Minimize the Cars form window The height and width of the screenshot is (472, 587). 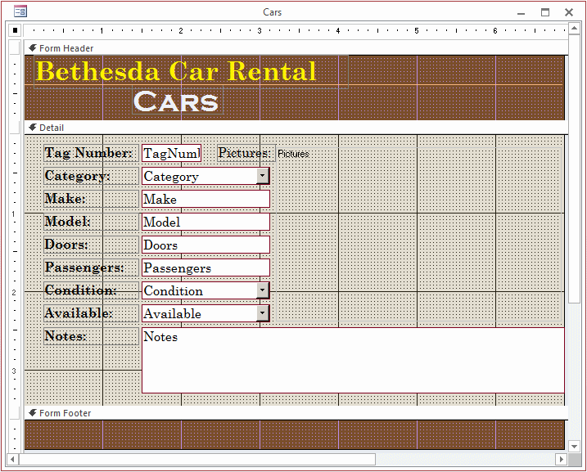[x=522, y=13]
